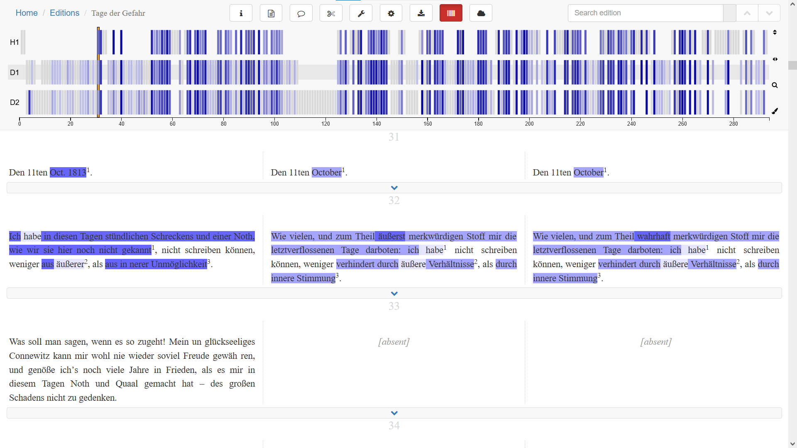Viewport: 797px width, 448px height.
Task: Jump to next search result with down arrow
Action: 769,13
